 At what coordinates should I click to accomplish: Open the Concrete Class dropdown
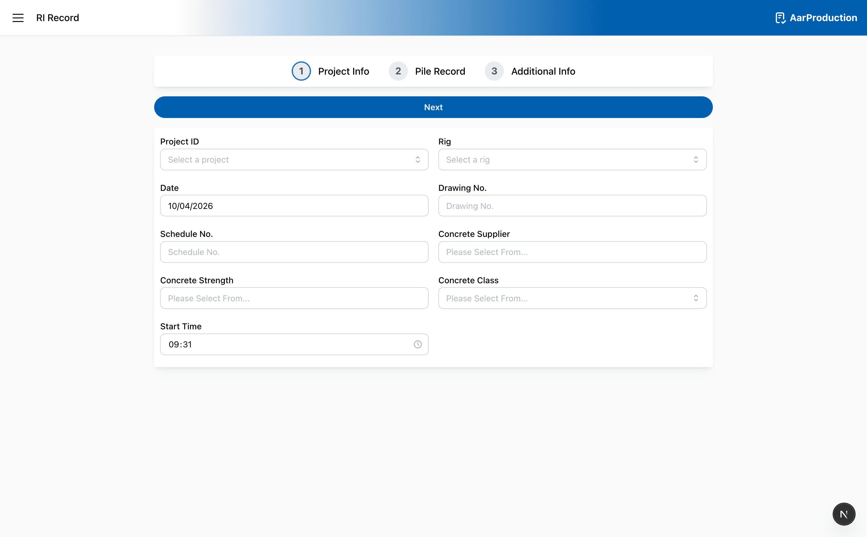[572, 298]
